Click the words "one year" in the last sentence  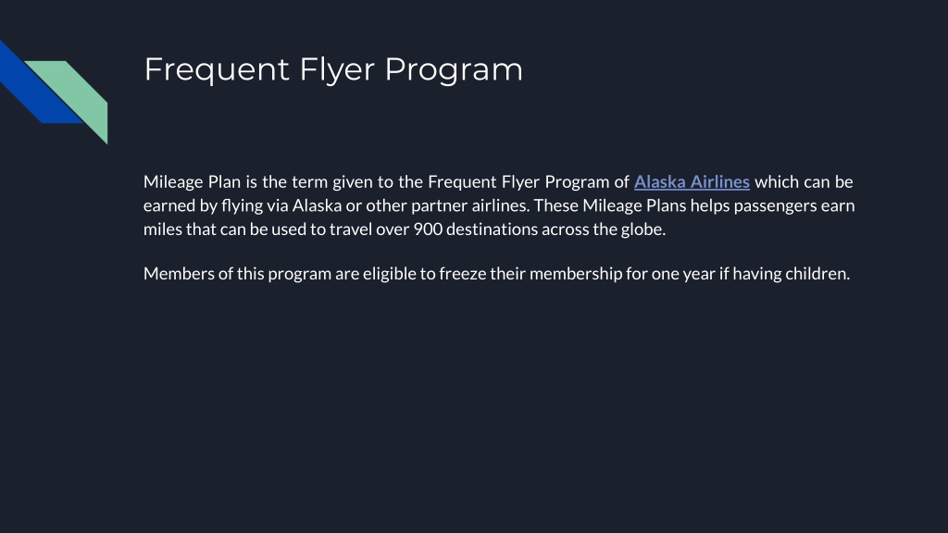(682, 274)
